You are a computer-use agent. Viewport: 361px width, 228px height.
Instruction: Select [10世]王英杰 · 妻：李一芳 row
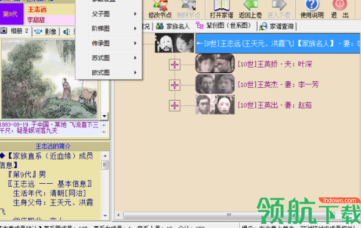[x=278, y=85]
